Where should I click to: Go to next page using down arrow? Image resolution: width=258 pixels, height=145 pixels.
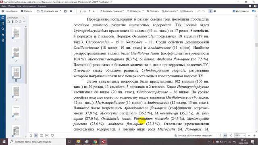pyautogui.click(x=94, y=11)
